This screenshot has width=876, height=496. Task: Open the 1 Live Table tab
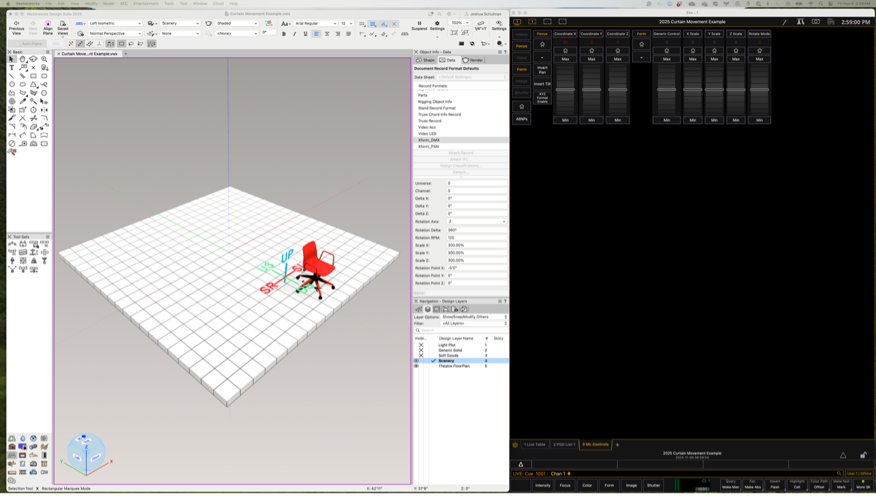(534, 444)
